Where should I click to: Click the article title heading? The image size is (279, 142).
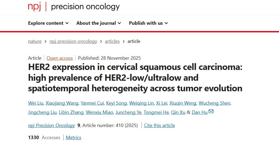pyautogui.click(x=135, y=78)
